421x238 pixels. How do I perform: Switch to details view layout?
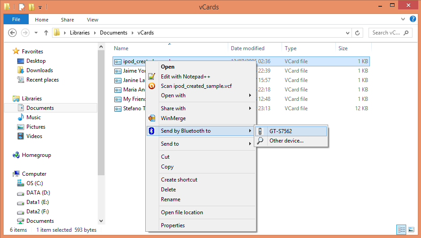401,230
